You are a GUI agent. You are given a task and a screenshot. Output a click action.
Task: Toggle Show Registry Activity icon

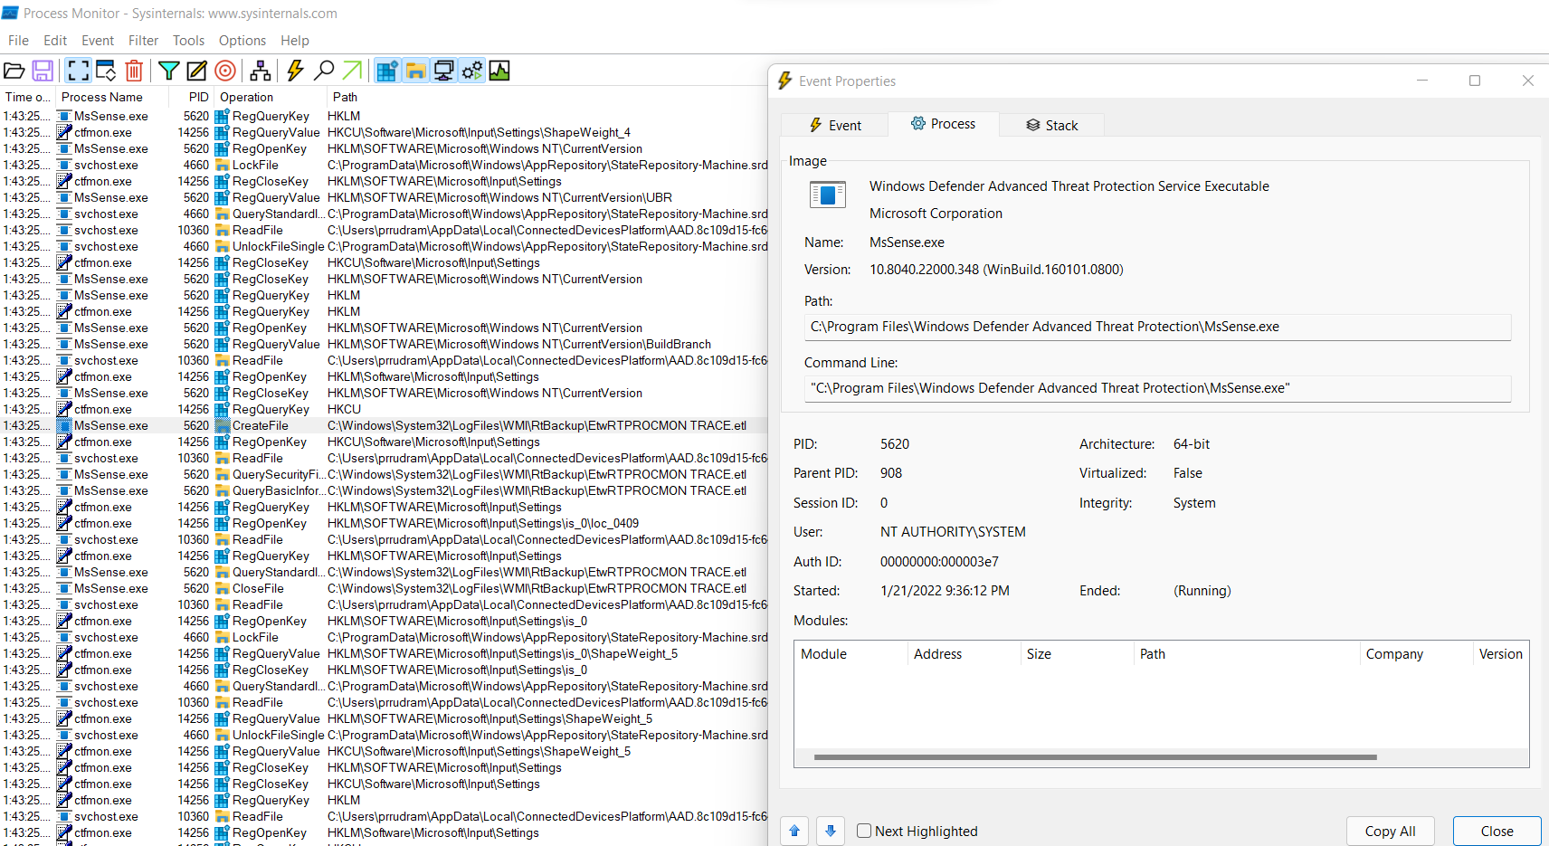(x=387, y=71)
